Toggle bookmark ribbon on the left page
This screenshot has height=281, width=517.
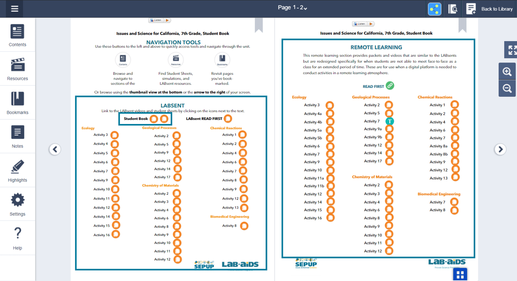coord(258,25)
